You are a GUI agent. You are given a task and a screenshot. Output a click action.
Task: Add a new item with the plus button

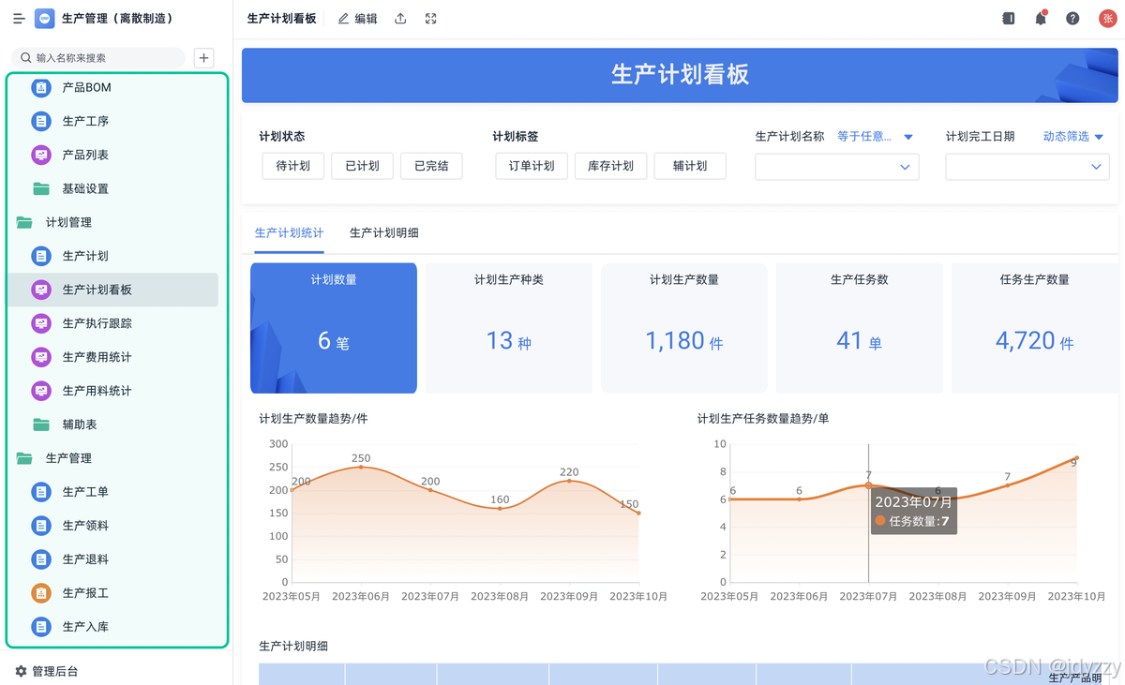tap(203, 58)
